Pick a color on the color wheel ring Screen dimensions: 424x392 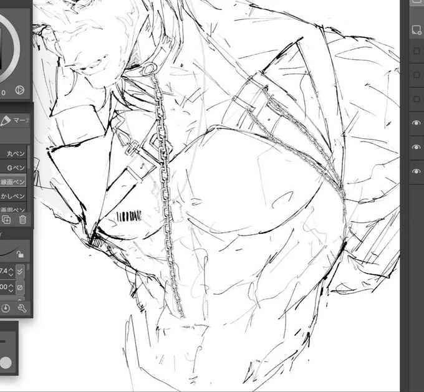pyautogui.click(x=17, y=49)
